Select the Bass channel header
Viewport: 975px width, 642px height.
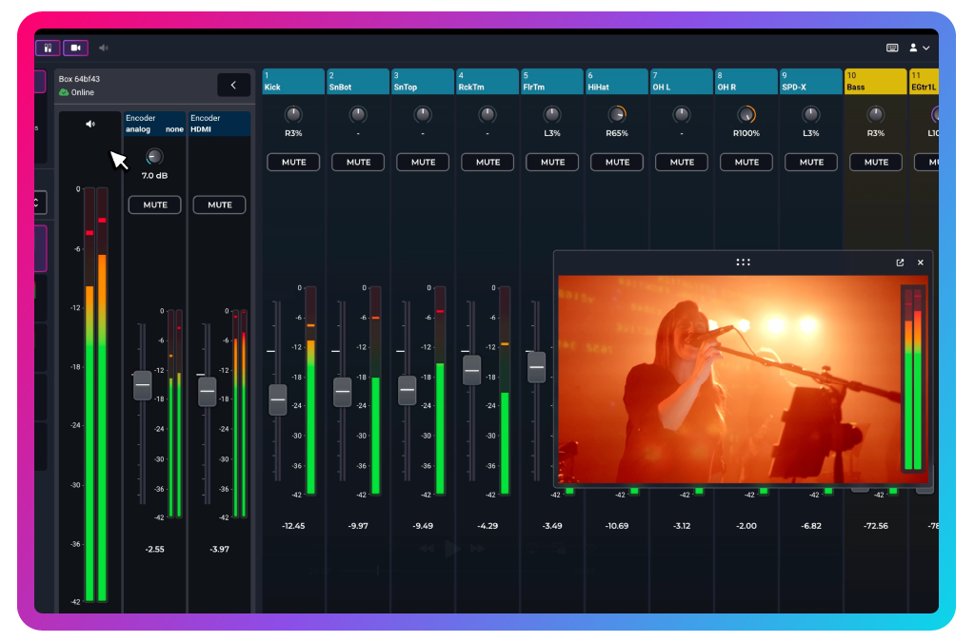click(875, 82)
